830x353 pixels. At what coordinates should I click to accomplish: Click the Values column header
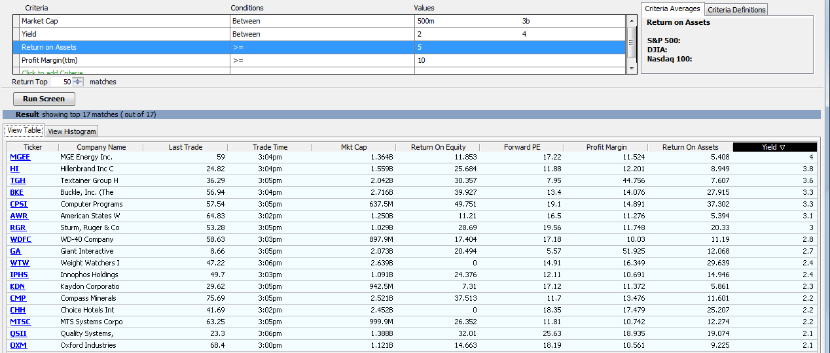[424, 8]
